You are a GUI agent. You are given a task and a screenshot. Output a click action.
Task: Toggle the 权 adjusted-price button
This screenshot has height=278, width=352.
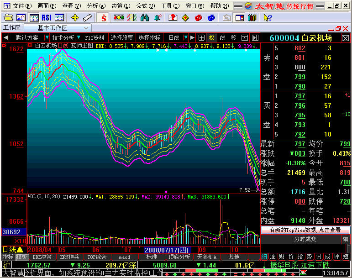[x=211, y=38]
